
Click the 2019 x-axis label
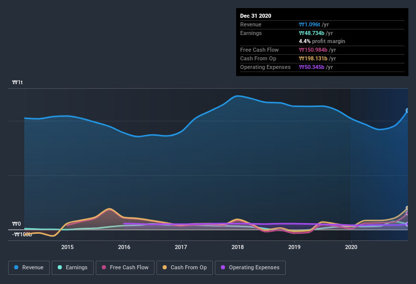point(294,247)
